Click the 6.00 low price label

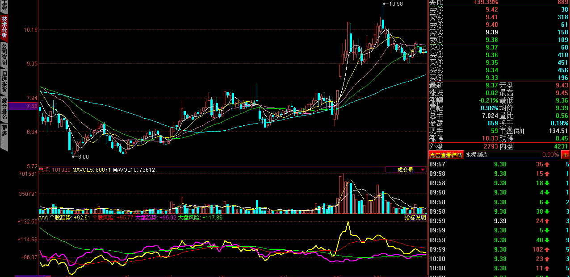coord(83,157)
